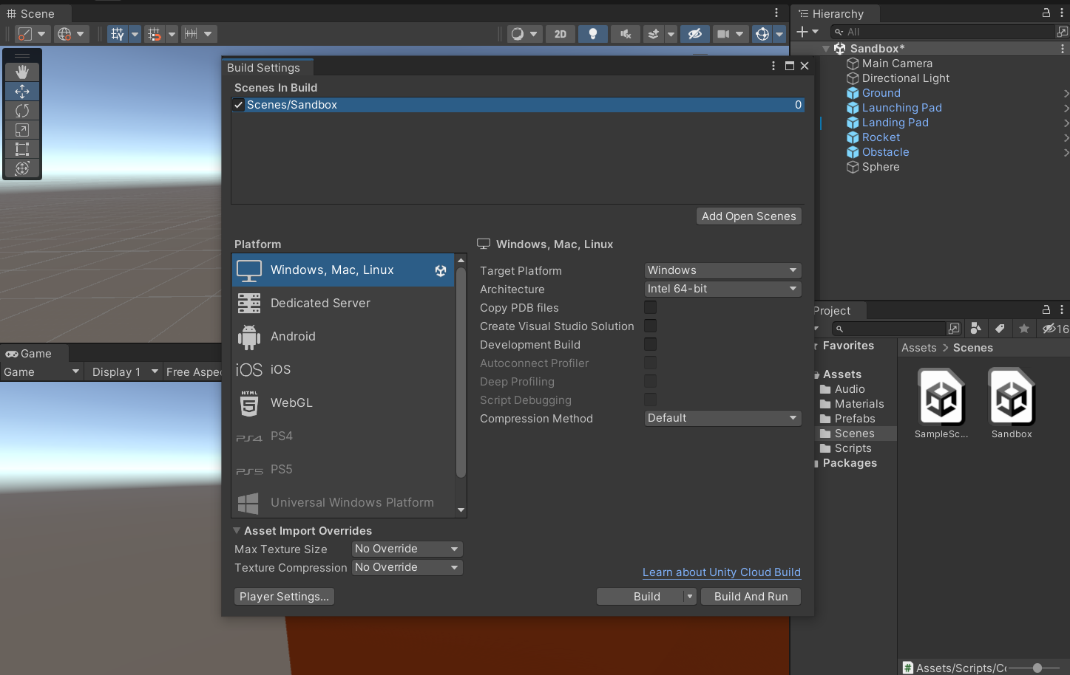Select the Android platform
This screenshot has width=1070, height=675.
click(x=343, y=336)
